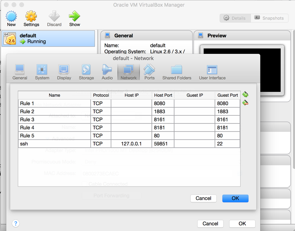Select the default VM OS icon
This screenshot has height=231, width=295.
(x=10, y=38)
